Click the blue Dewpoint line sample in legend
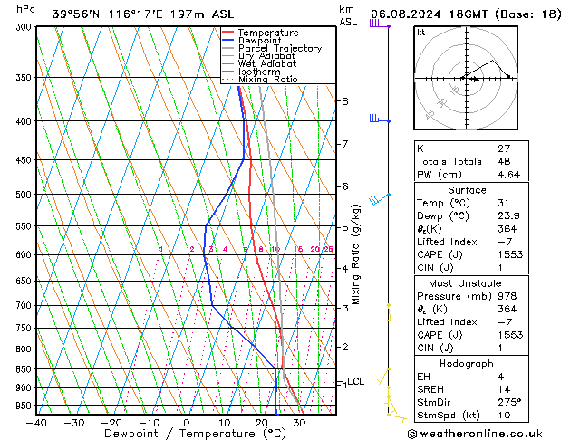 (227, 41)
